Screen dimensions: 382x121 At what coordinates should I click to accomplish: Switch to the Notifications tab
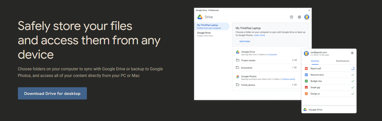(343, 61)
